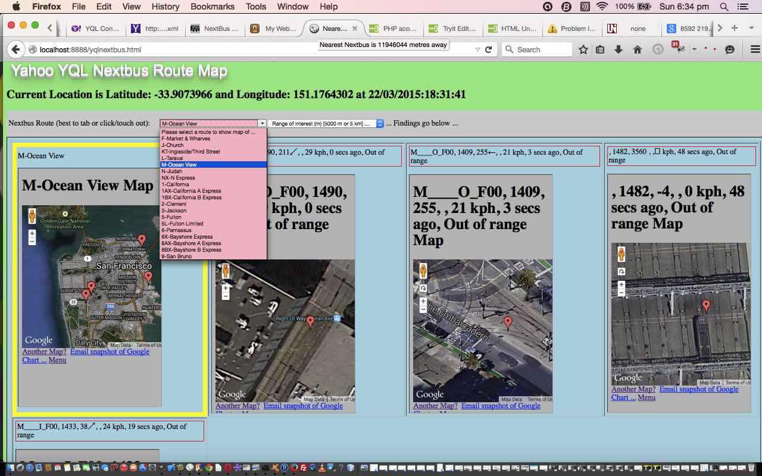762x476 pixels.
Task: Open the Spotlight search icon
Action: click(x=724, y=7)
